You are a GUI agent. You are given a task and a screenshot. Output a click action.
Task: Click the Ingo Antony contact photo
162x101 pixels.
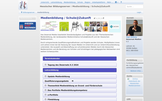tap(134, 28)
